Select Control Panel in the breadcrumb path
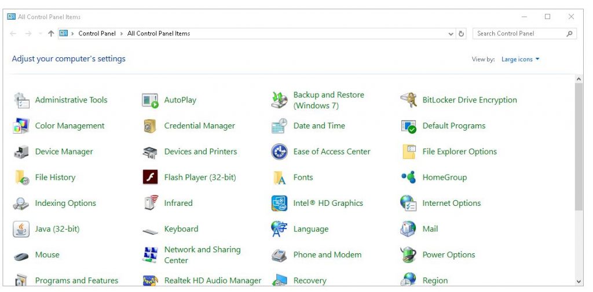 click(x=97, y=34)
